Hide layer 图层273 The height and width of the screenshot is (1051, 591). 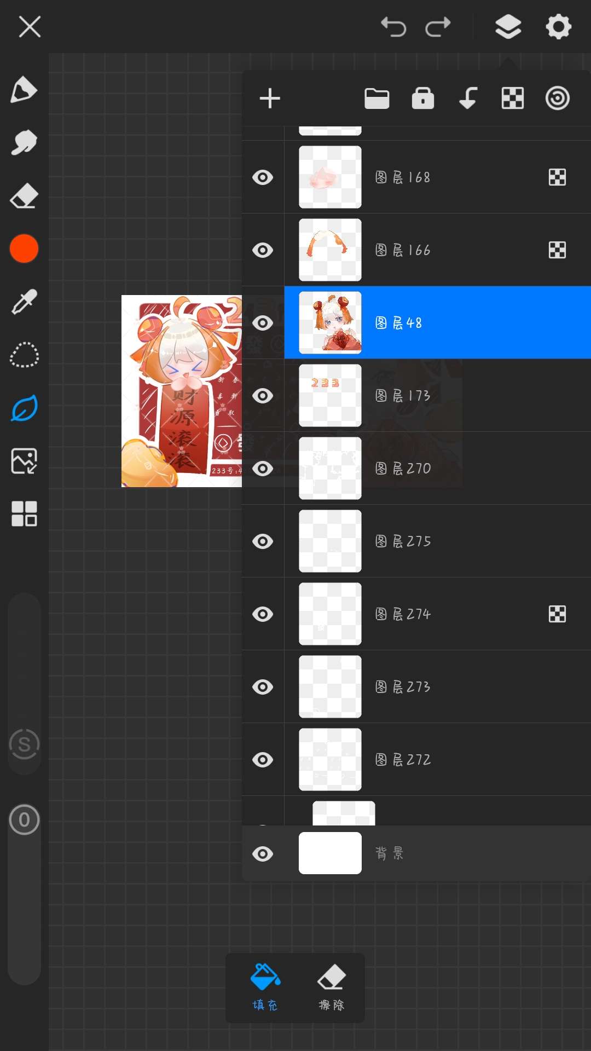tap(263, 687)
